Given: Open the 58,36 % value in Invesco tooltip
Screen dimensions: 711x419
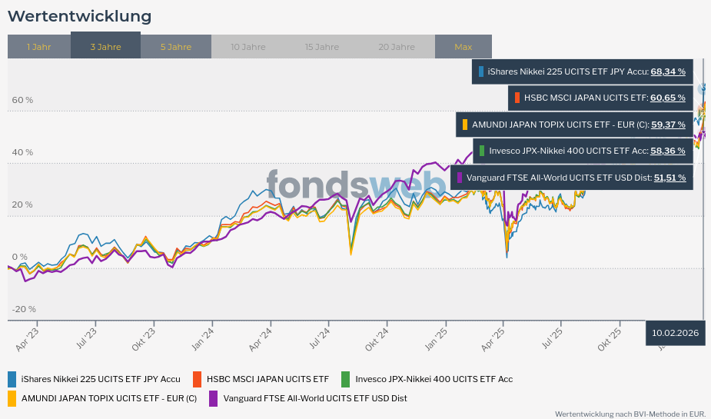Looking at the screenshot, I should coord(667,151).
